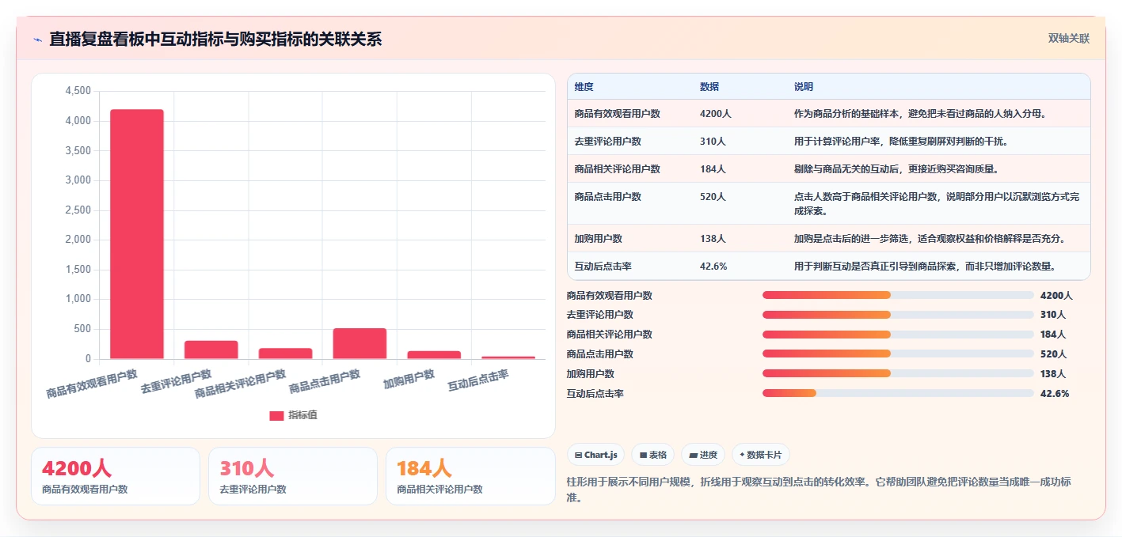The width and height of the screenshot is (1122, 537).
Task: Click the 指标值 legend label
Action: pos(302,415)
